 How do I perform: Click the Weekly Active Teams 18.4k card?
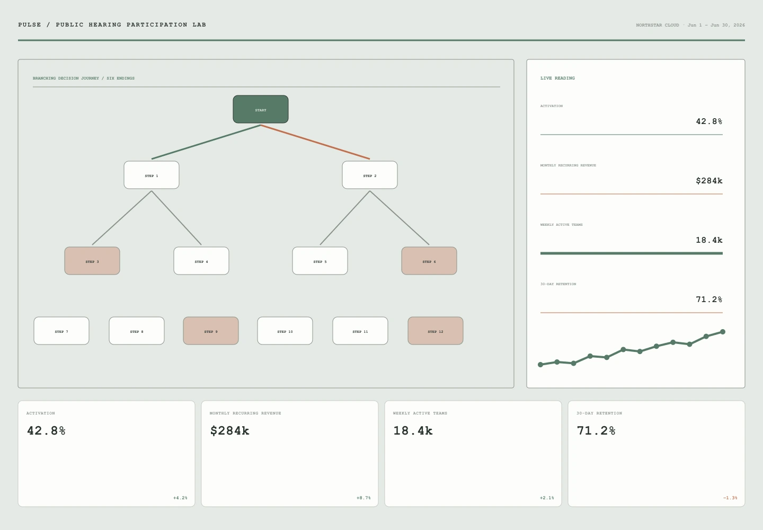[x=473, y=454]
